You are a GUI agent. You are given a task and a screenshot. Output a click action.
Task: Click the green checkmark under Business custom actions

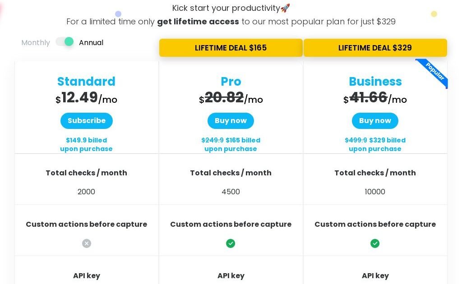(375, 243)
